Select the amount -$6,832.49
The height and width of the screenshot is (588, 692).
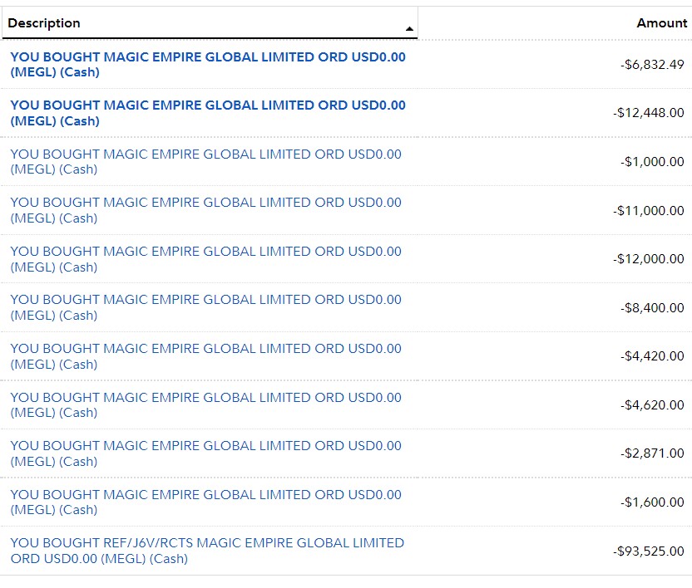pyautogui.click(x=652, y=65)
